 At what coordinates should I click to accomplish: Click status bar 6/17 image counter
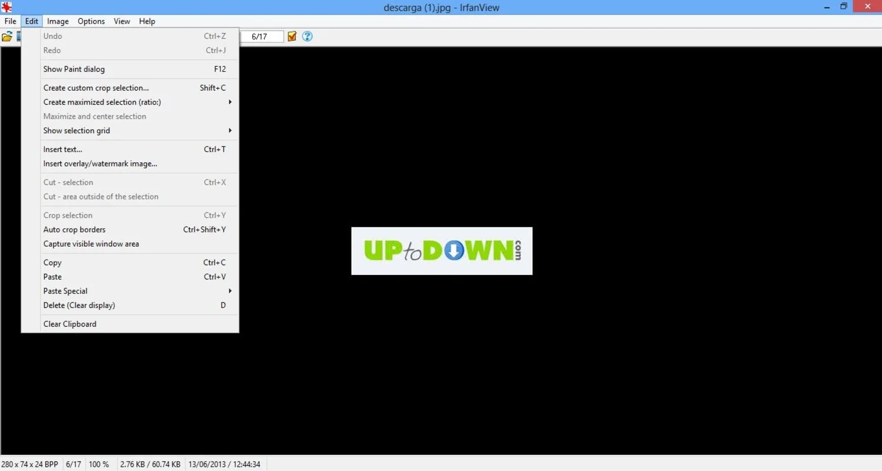pos(74,464)
